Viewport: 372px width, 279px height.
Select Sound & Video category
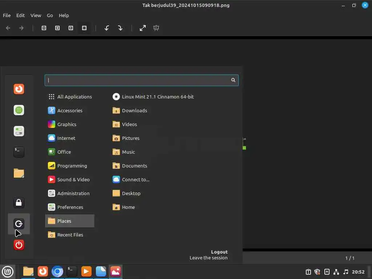pos(70,179)
